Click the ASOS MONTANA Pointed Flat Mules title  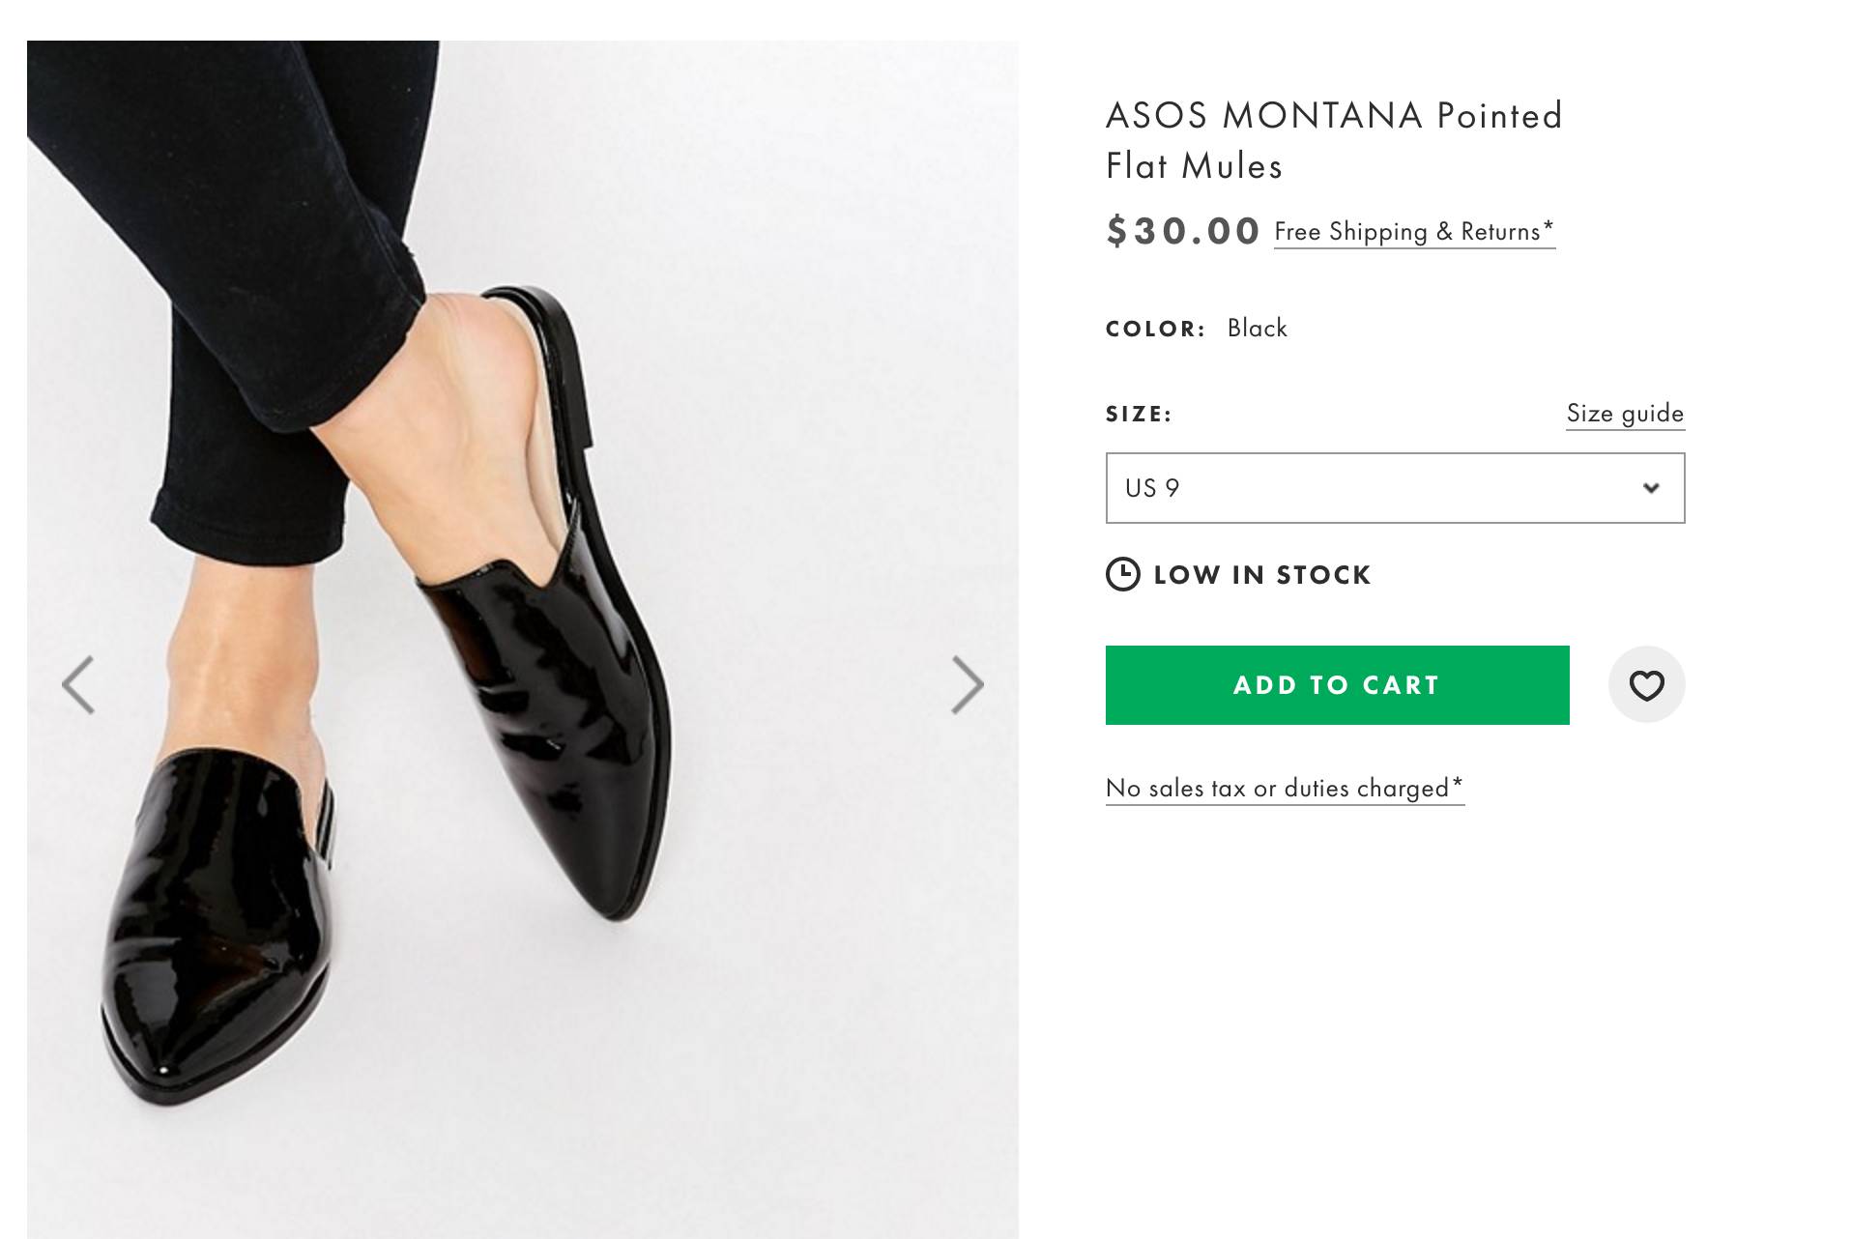[1333, 140]
